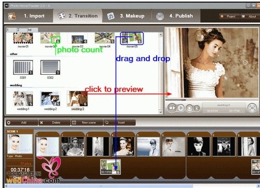This screenshot has height=188, width=260.
Task: Preview the wedding-1 template
Action: [x=23, y=99]
